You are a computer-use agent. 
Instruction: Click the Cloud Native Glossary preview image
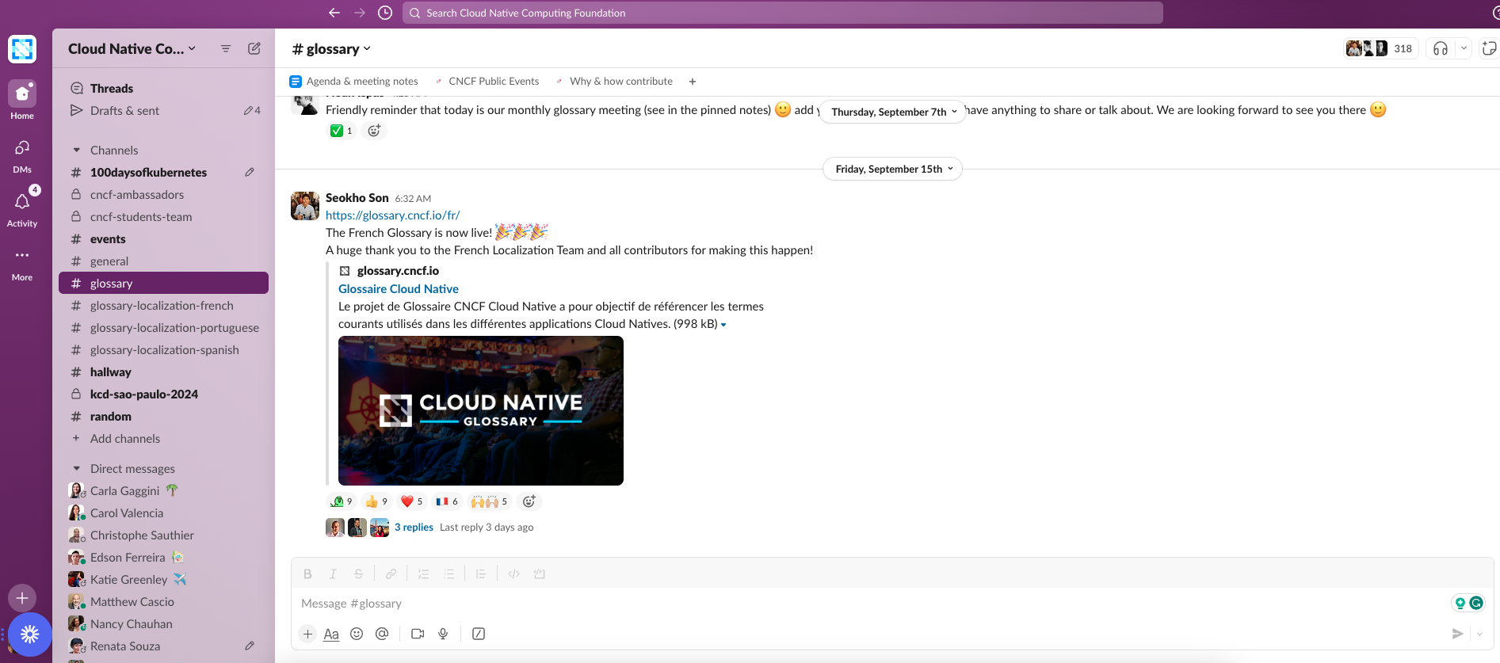tap(480, 410)
